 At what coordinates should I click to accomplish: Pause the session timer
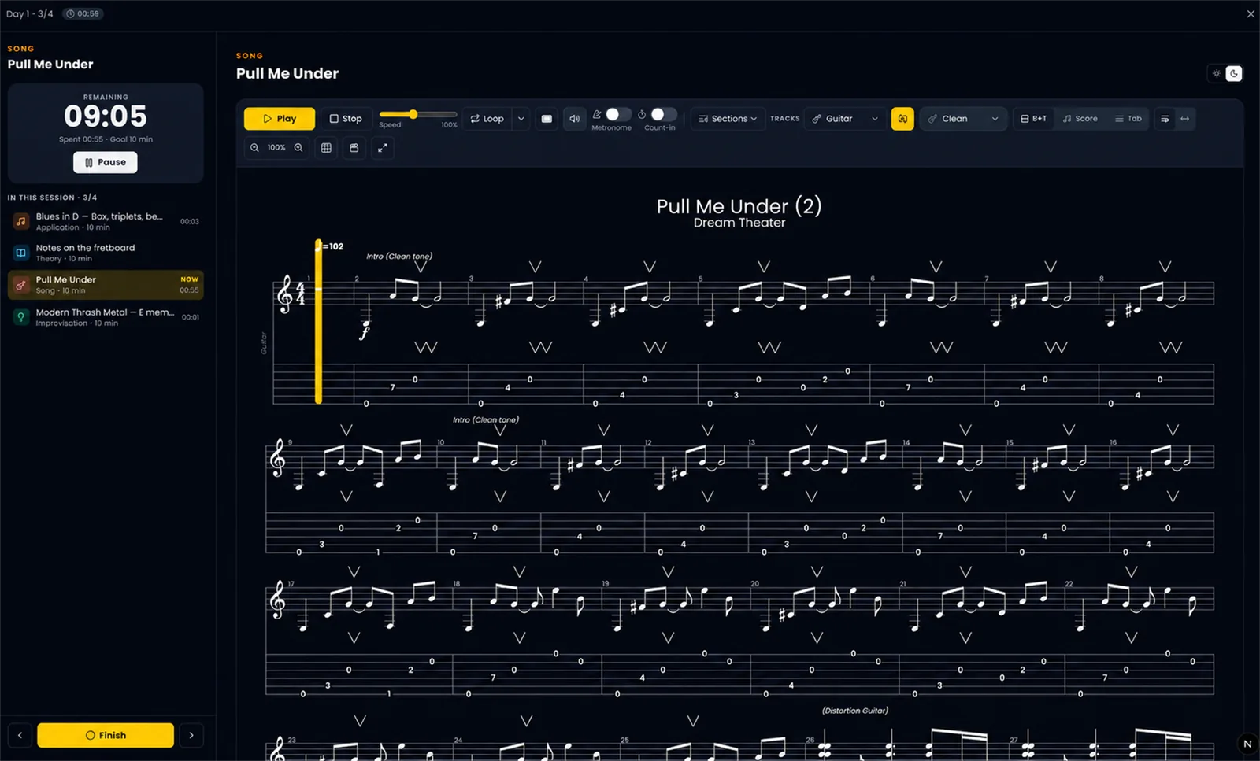click(x=106, y=162)
